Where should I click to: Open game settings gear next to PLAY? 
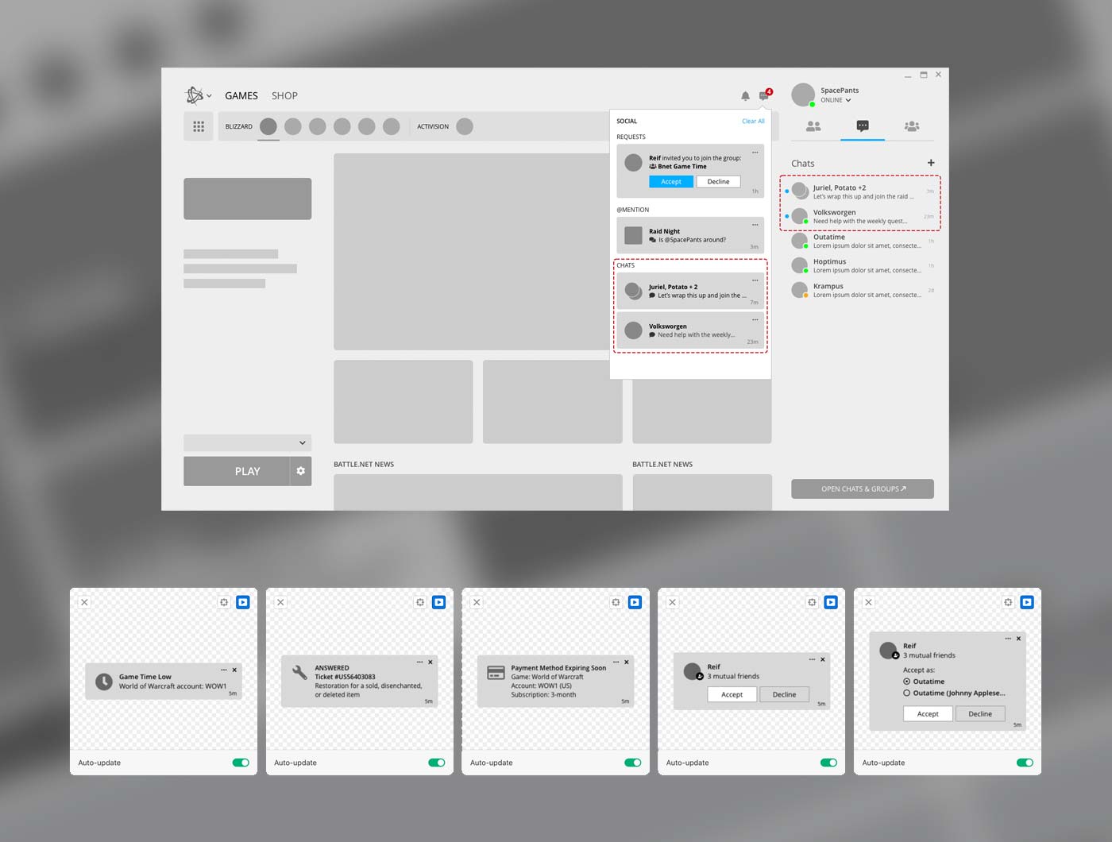coord(301,471)
